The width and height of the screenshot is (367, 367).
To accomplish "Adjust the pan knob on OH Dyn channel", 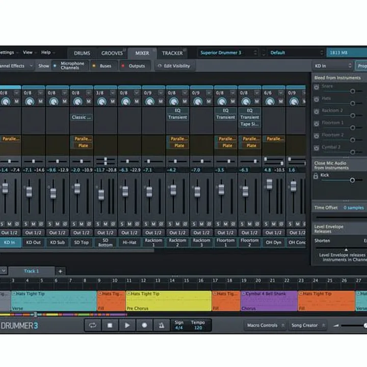I will [x=270, y=101].
